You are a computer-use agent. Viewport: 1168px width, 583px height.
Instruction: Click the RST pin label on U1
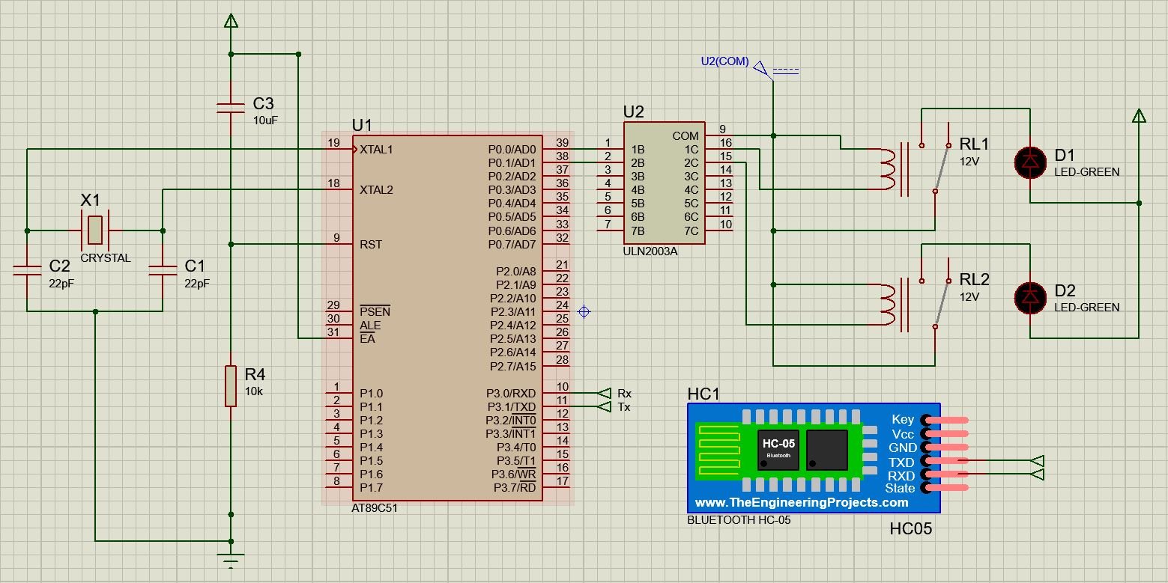[371, 244]
